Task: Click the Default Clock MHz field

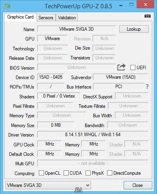Action: click(x=49, y=153)
